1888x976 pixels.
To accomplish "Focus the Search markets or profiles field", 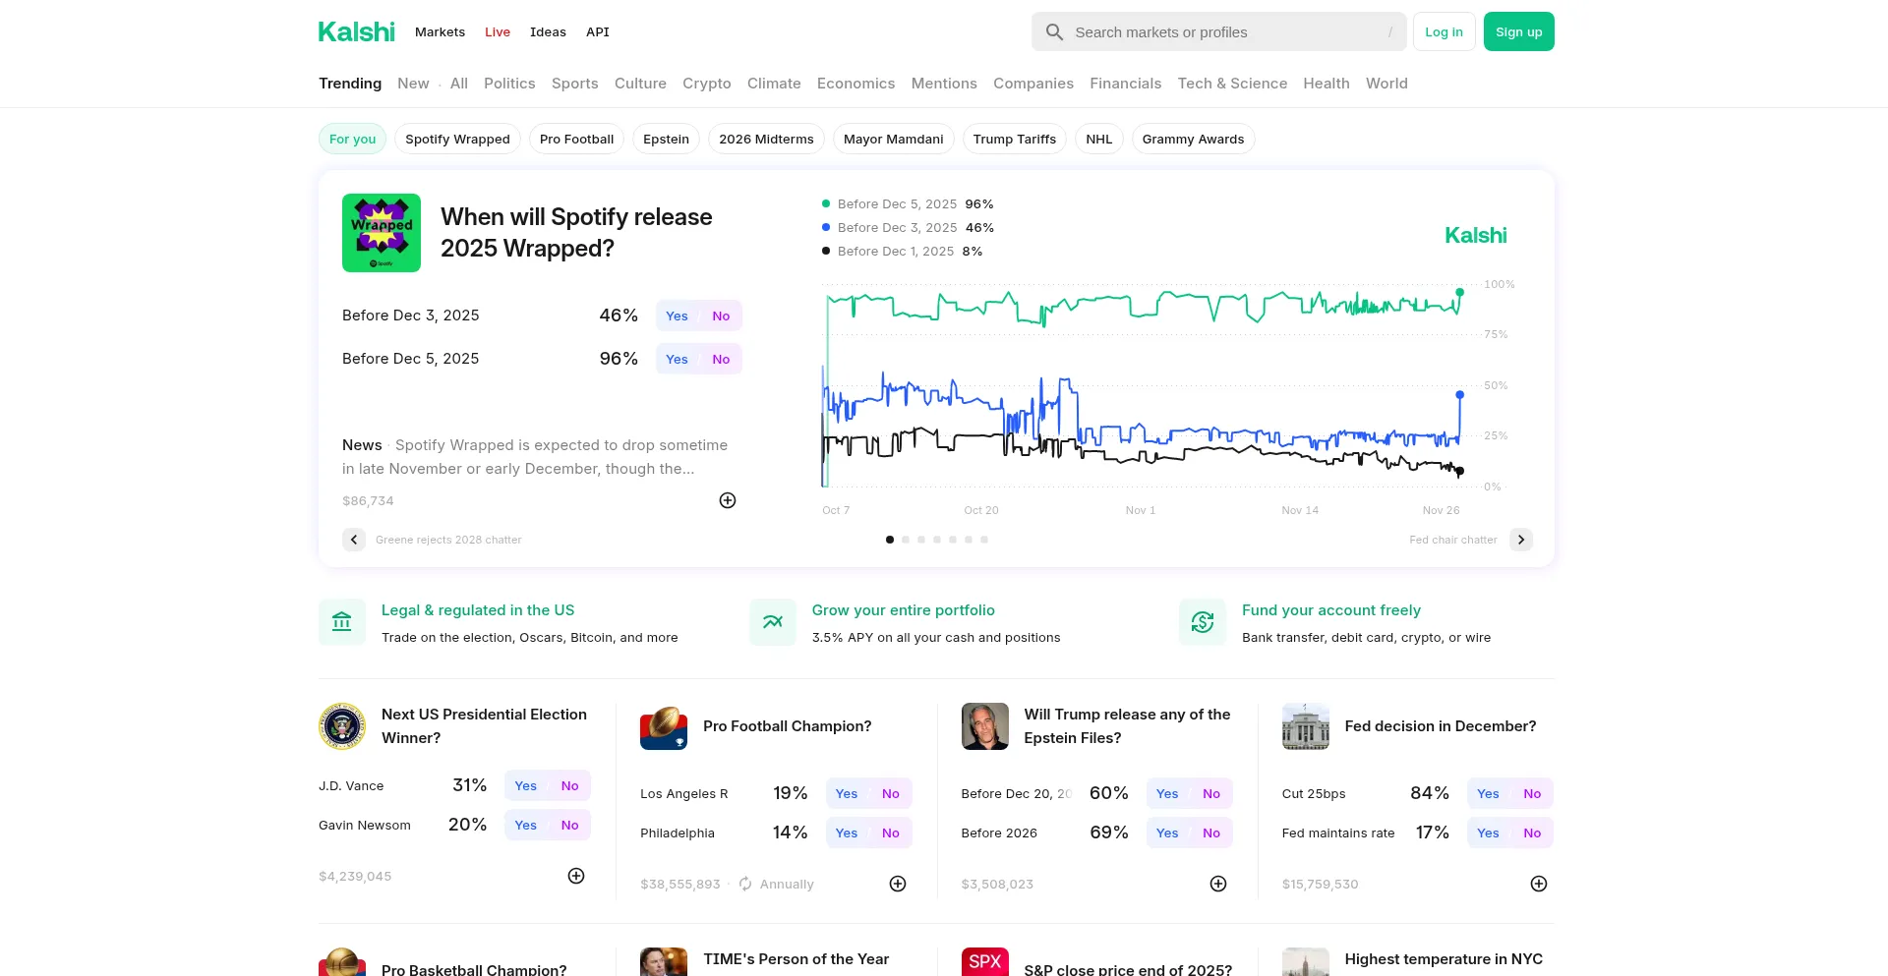I will pos(1219,32).
